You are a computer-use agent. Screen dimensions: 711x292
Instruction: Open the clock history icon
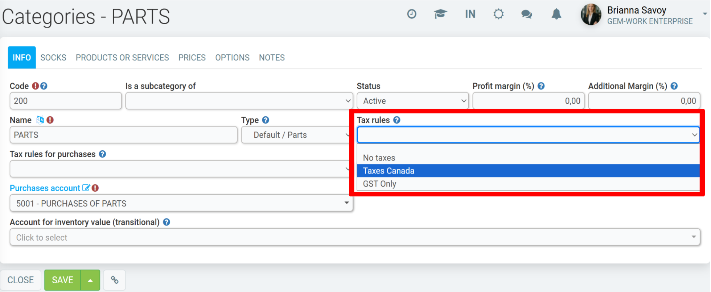(x=412, y=14)
